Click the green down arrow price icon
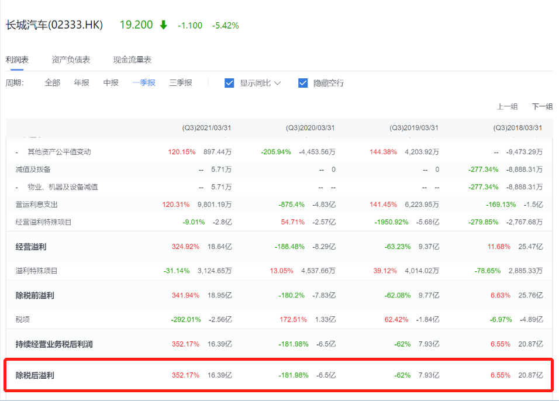Viewport: 559px width, 401px height. [x=163, y=25]
